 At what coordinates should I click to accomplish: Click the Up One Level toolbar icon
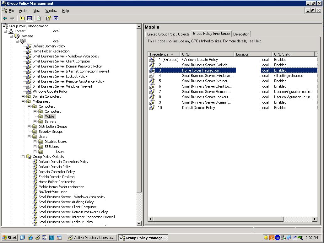(x=22, y=19)
